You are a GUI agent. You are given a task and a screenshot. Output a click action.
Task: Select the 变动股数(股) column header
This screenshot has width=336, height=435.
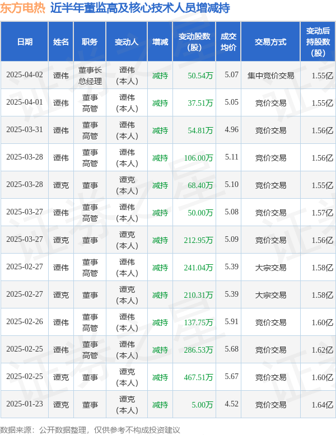tap(194, 42)
